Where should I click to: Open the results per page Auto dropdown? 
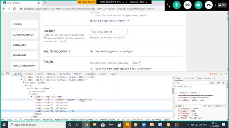(135, 63)
